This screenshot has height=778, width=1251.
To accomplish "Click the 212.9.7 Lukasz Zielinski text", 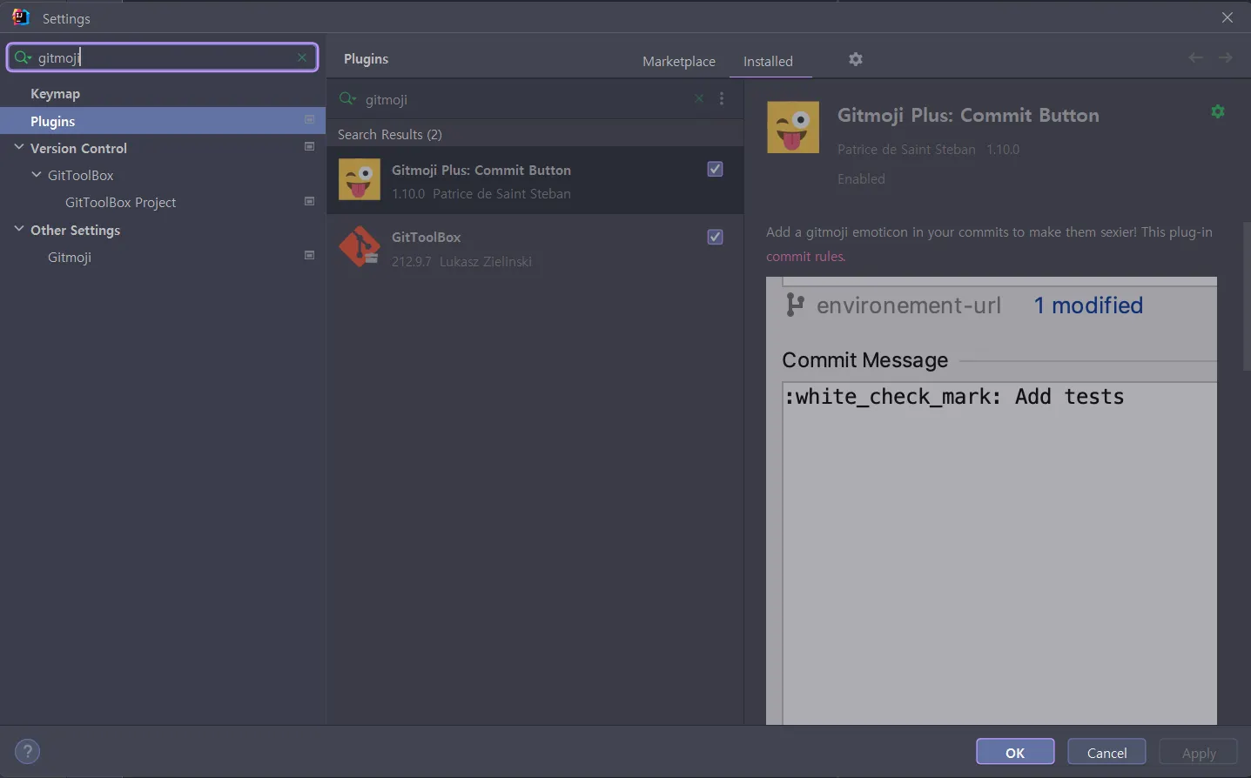I will tap(461, 261).
